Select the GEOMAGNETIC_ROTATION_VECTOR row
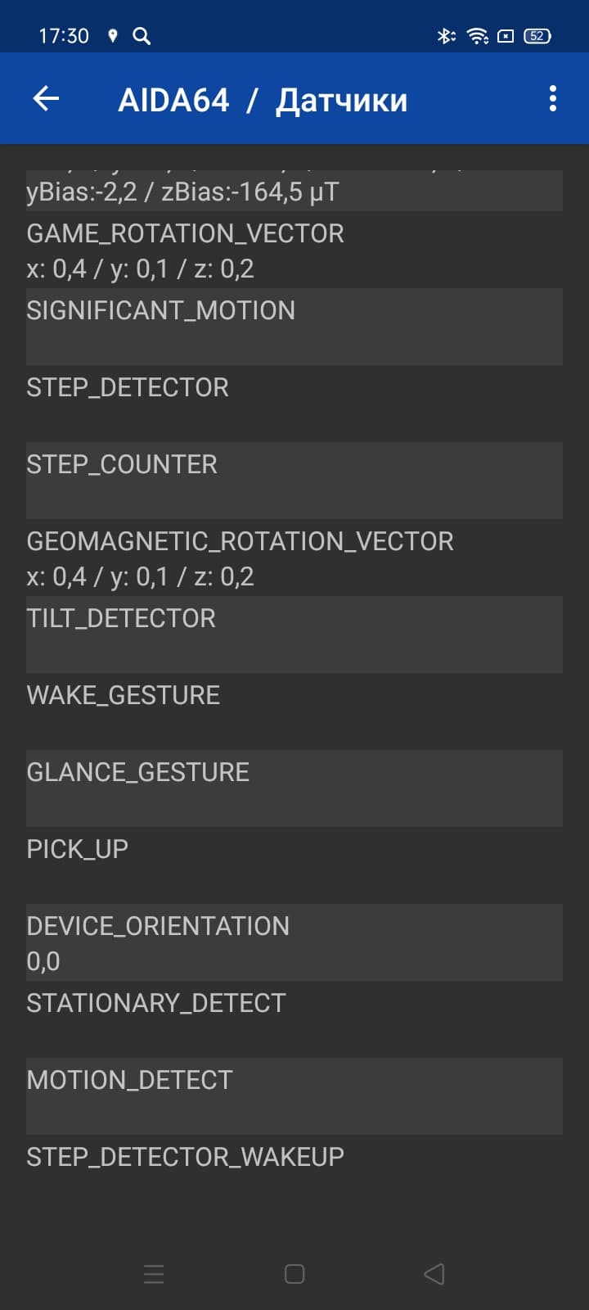This screenshot has width=589, height=1310. [x=294, y=558]
